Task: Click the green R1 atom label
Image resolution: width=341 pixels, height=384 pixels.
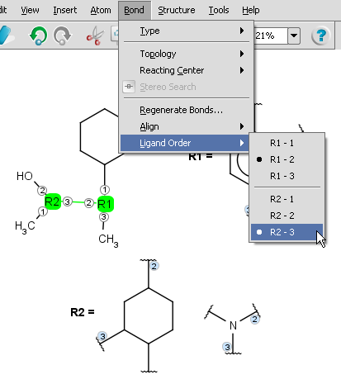Action: (106, 204)
